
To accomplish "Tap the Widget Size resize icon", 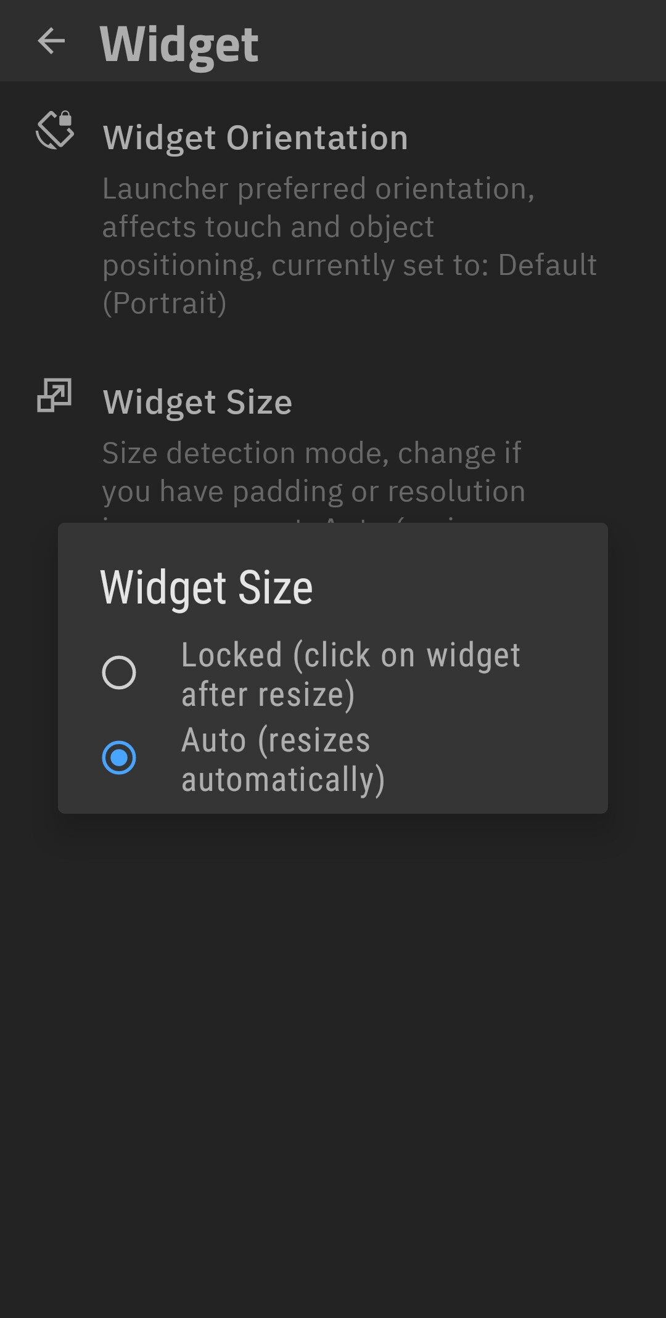I will [x=54, y=395].
